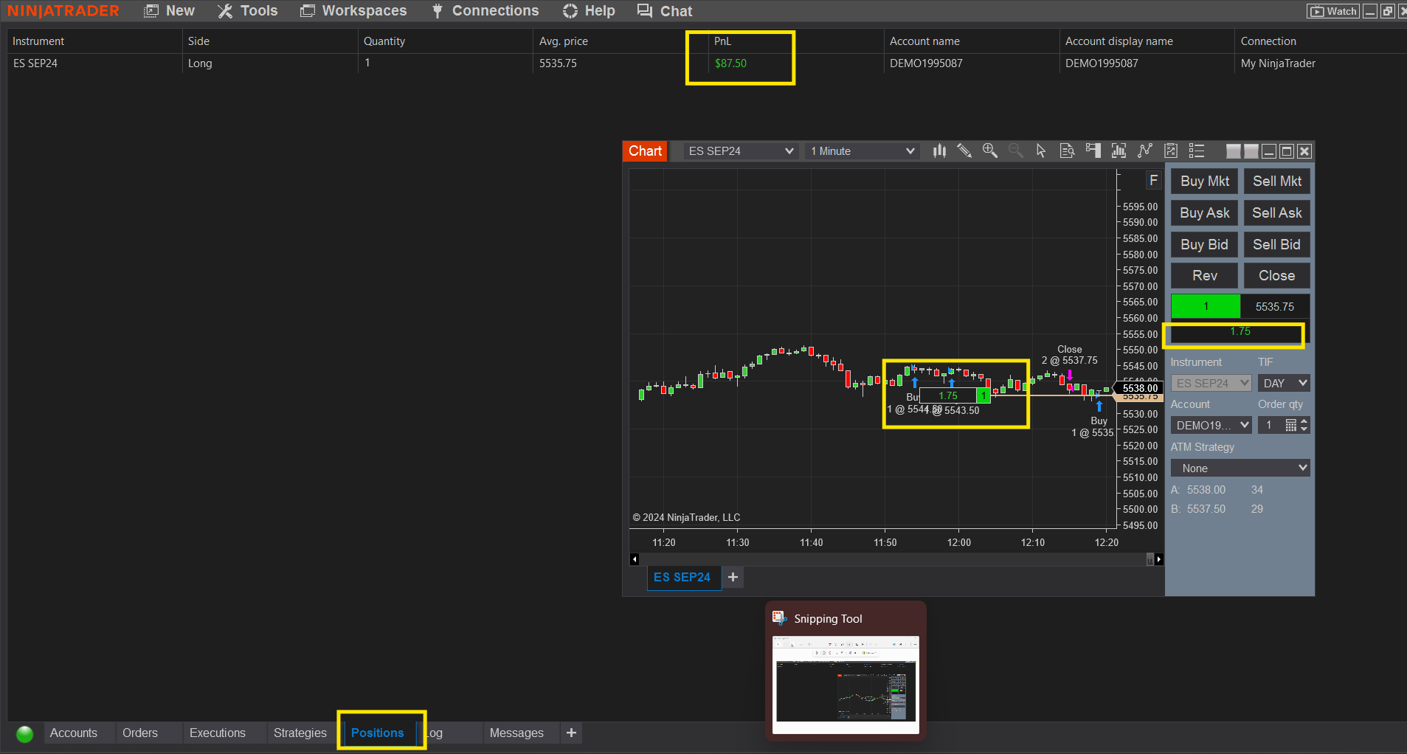Screen dimensions: 1407x754
Task: Click the Watch video icon
Action: (1333, 11)
